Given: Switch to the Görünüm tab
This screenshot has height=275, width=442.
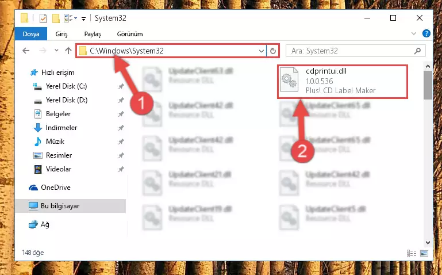Looking at the screenshot, I should (130, 34).
